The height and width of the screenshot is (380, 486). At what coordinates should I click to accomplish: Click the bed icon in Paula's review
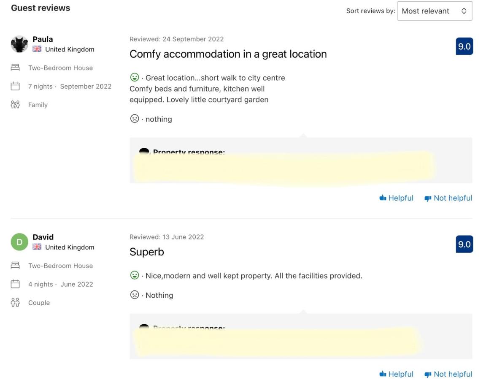pyautogui.click(x=15, y=68)
